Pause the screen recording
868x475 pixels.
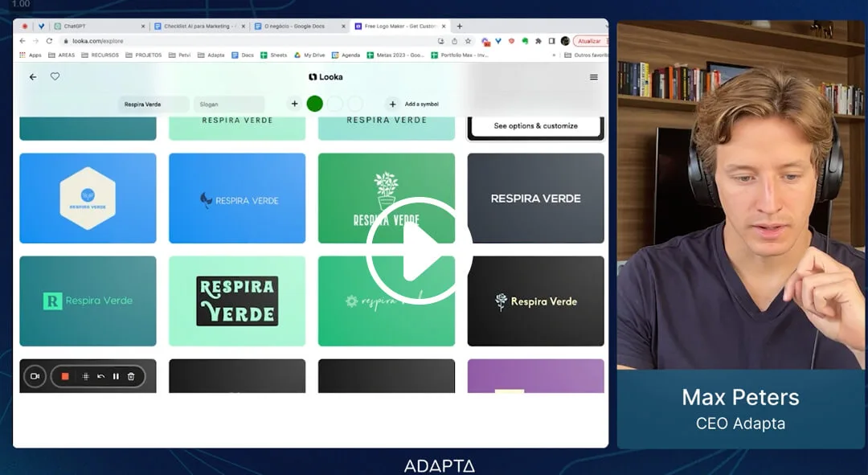point(116,376)
